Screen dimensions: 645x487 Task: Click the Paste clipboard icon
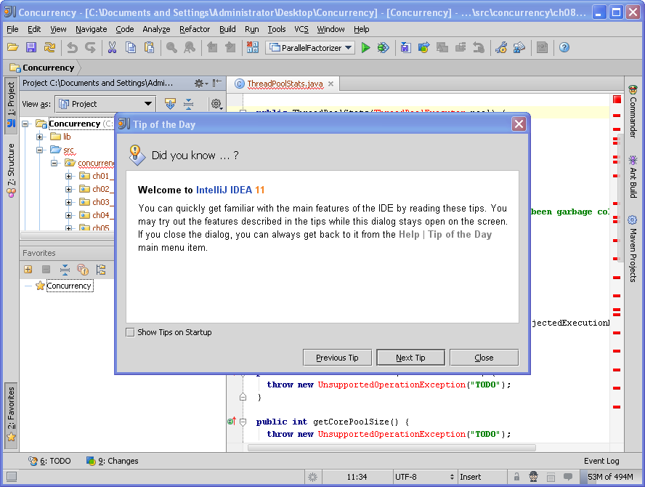[x=150, y=48]
